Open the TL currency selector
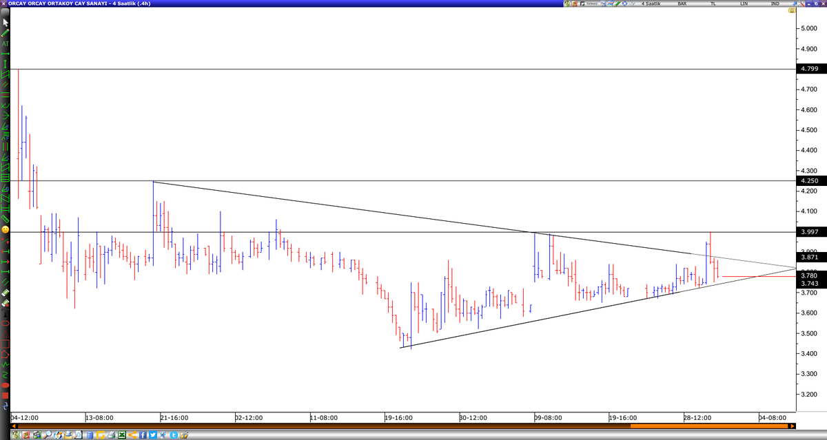Screen dimensions: 827x440 click(713, 3)
